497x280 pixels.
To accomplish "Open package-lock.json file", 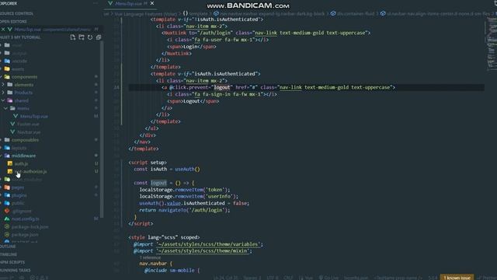I will click(30, 226).
